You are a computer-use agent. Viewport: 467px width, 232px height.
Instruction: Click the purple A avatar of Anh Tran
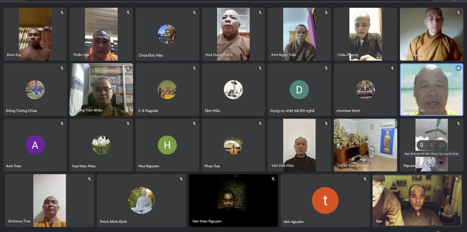click(35, 145)
